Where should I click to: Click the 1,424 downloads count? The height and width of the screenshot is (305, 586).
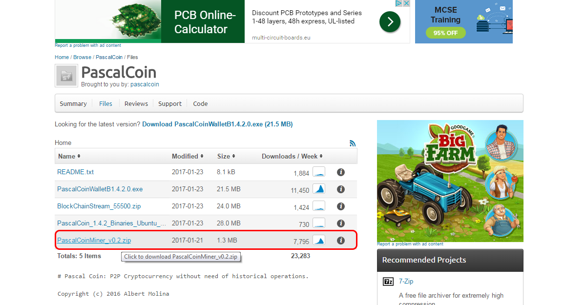point(301,207)
